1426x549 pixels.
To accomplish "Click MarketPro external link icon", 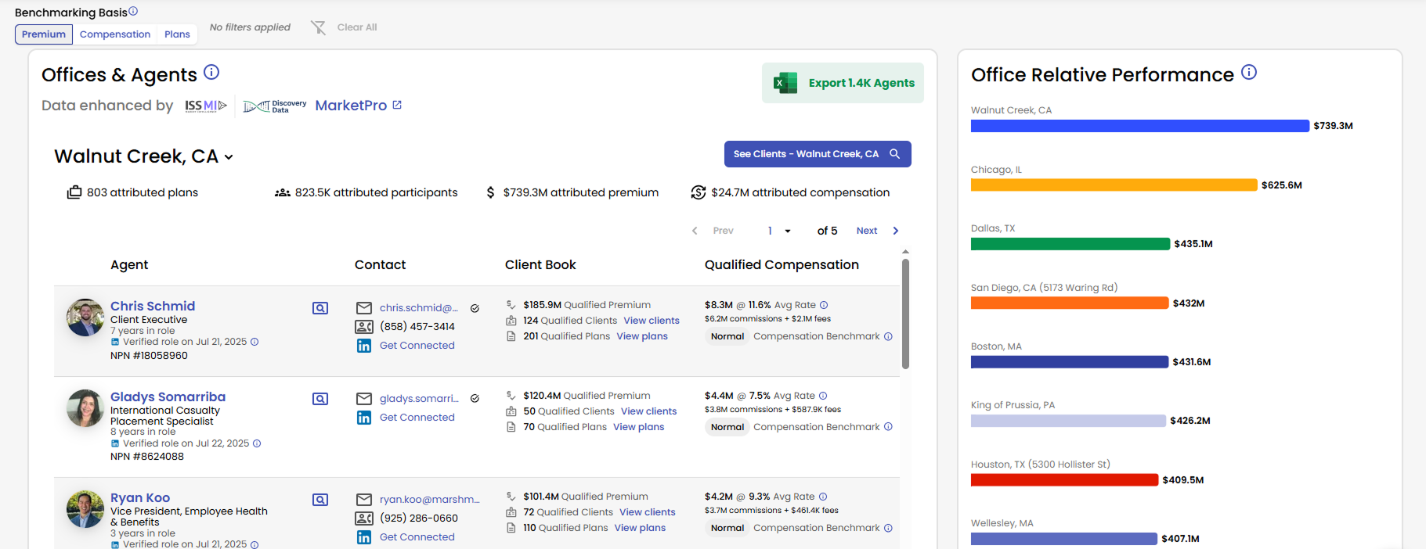I will [x=397, y=105].
